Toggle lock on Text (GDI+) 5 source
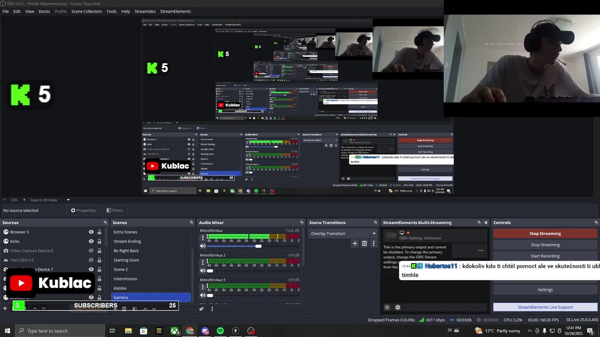600x337 pixels. click(99, 260)
